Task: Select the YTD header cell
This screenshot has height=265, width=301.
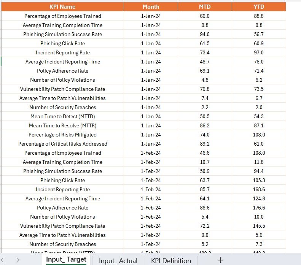Action: pyautogui.click(x=259, y=7)
